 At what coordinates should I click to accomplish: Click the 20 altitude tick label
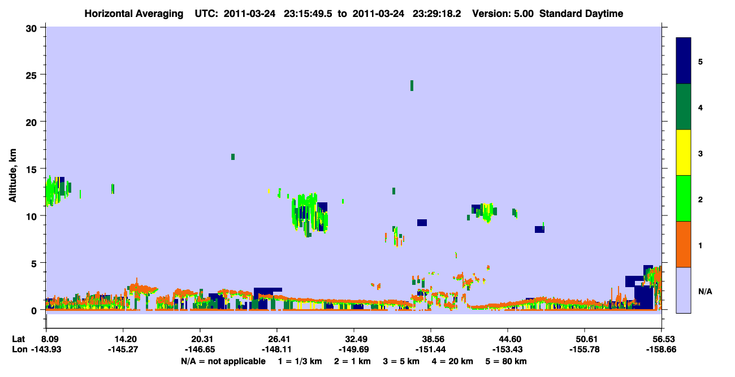(32, 122)
